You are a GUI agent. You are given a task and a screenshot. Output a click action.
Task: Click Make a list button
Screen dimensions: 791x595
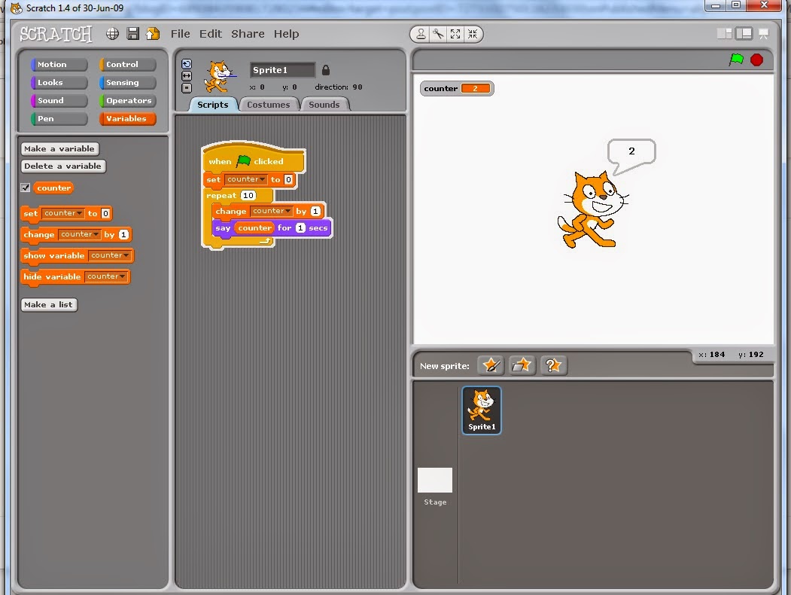pos(49,305)
